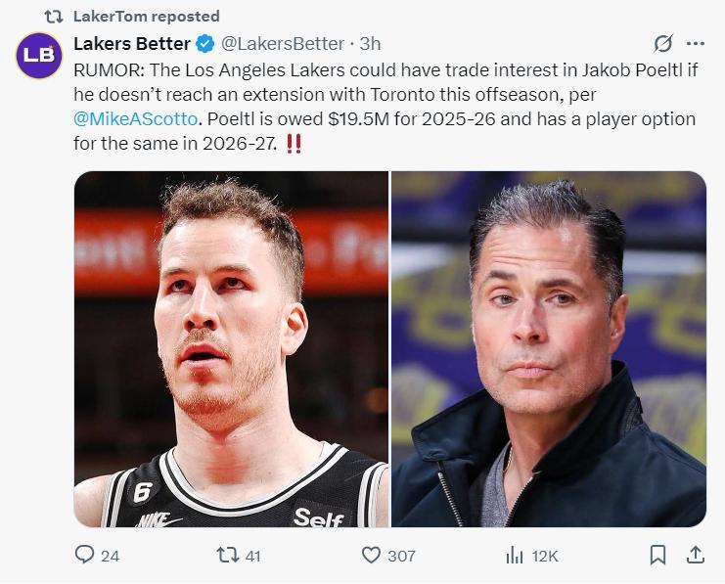Screen dimensions: 725x584
Task: Open the Lakers Better profile avatar
Action: coord(39,56)
